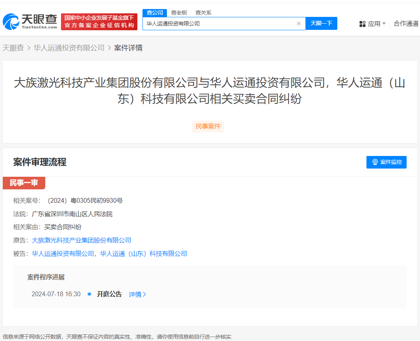420x341 pixels.
Task: Open plaintiff link 大族激光科技产业集团股份有限公司
Action: tap(81, 240)
